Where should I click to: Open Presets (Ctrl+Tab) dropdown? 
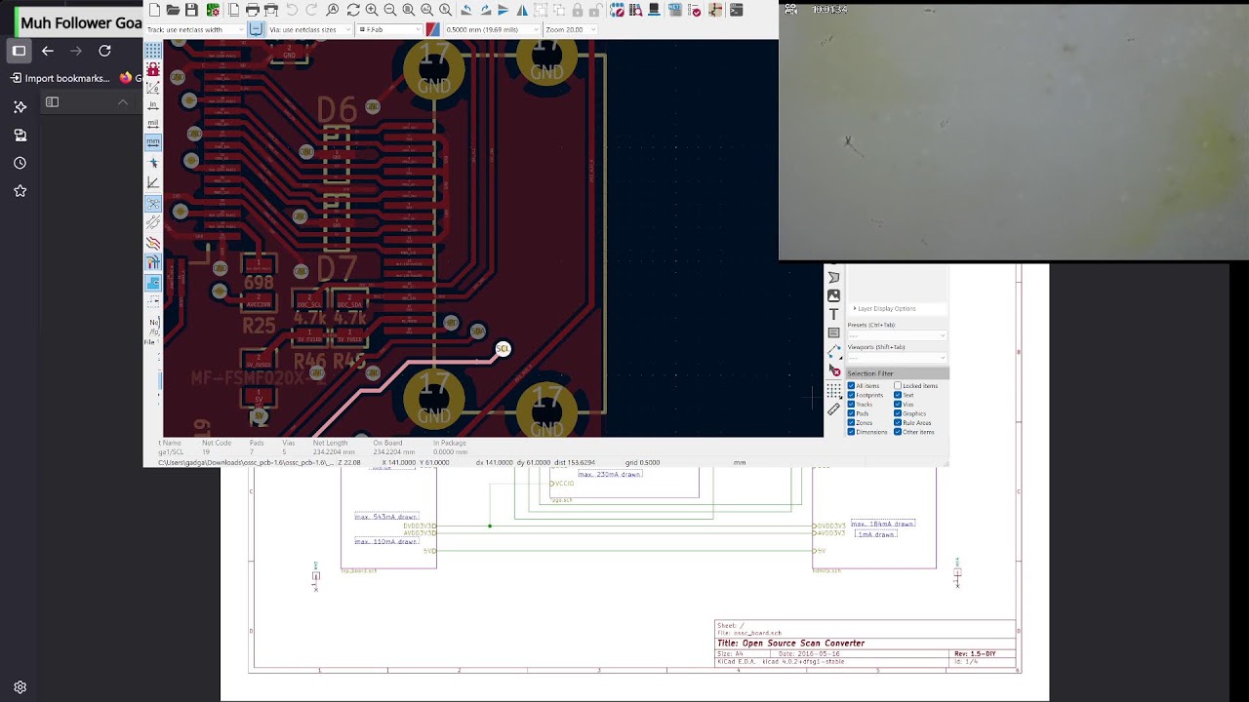pos(897,335)
